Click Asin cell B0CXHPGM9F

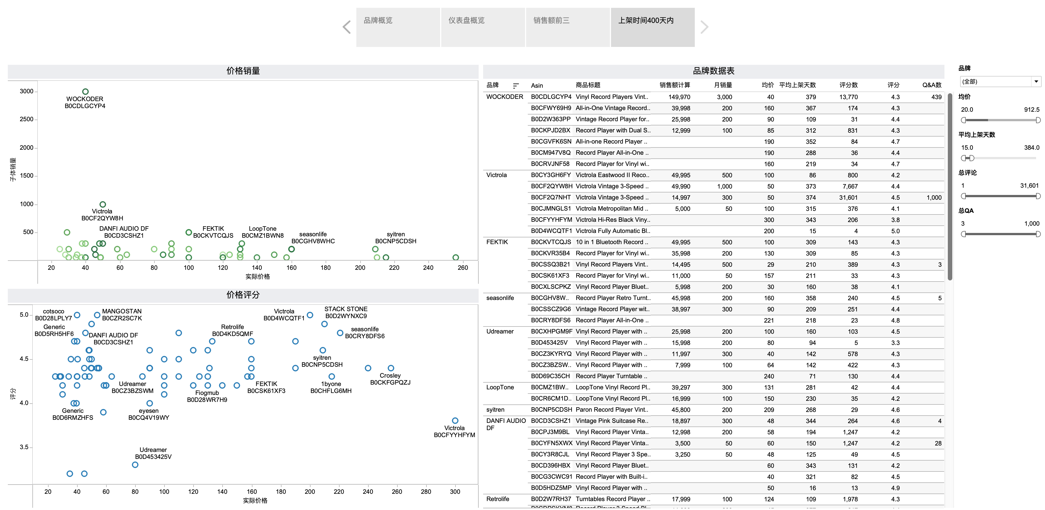(552, 332)
